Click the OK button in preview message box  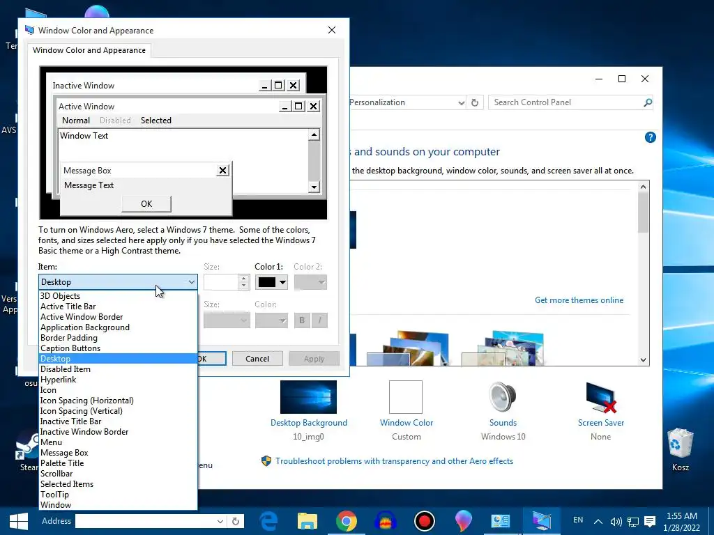coord(146,204)
